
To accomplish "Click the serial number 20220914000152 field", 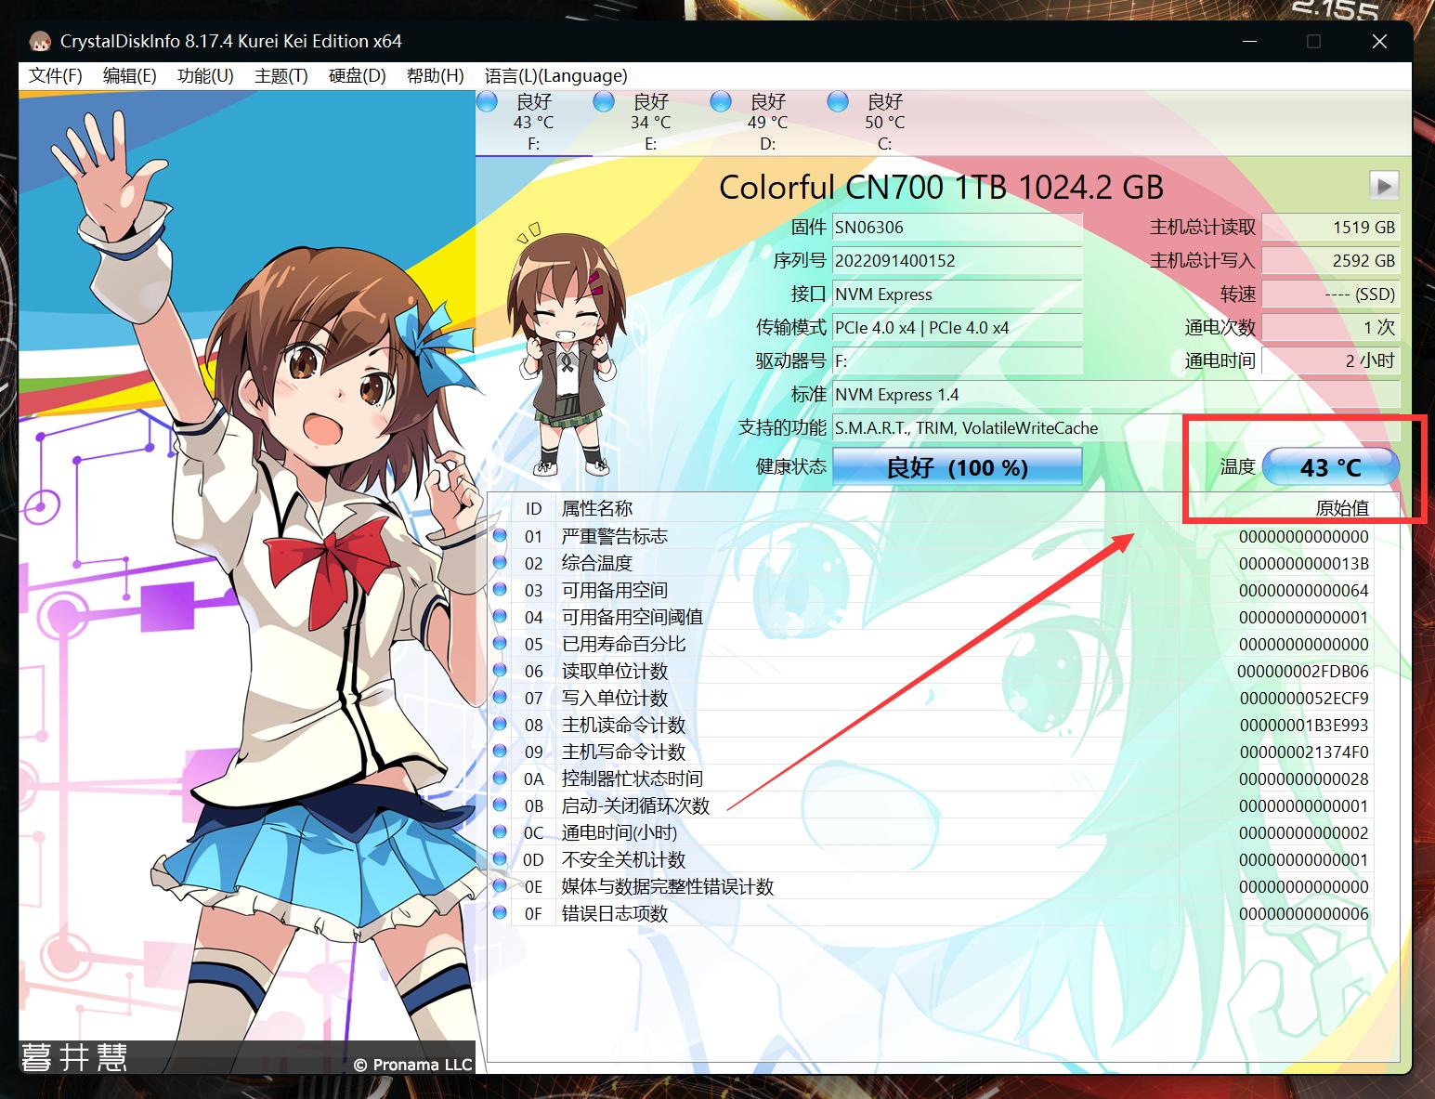I will point(957,260).
